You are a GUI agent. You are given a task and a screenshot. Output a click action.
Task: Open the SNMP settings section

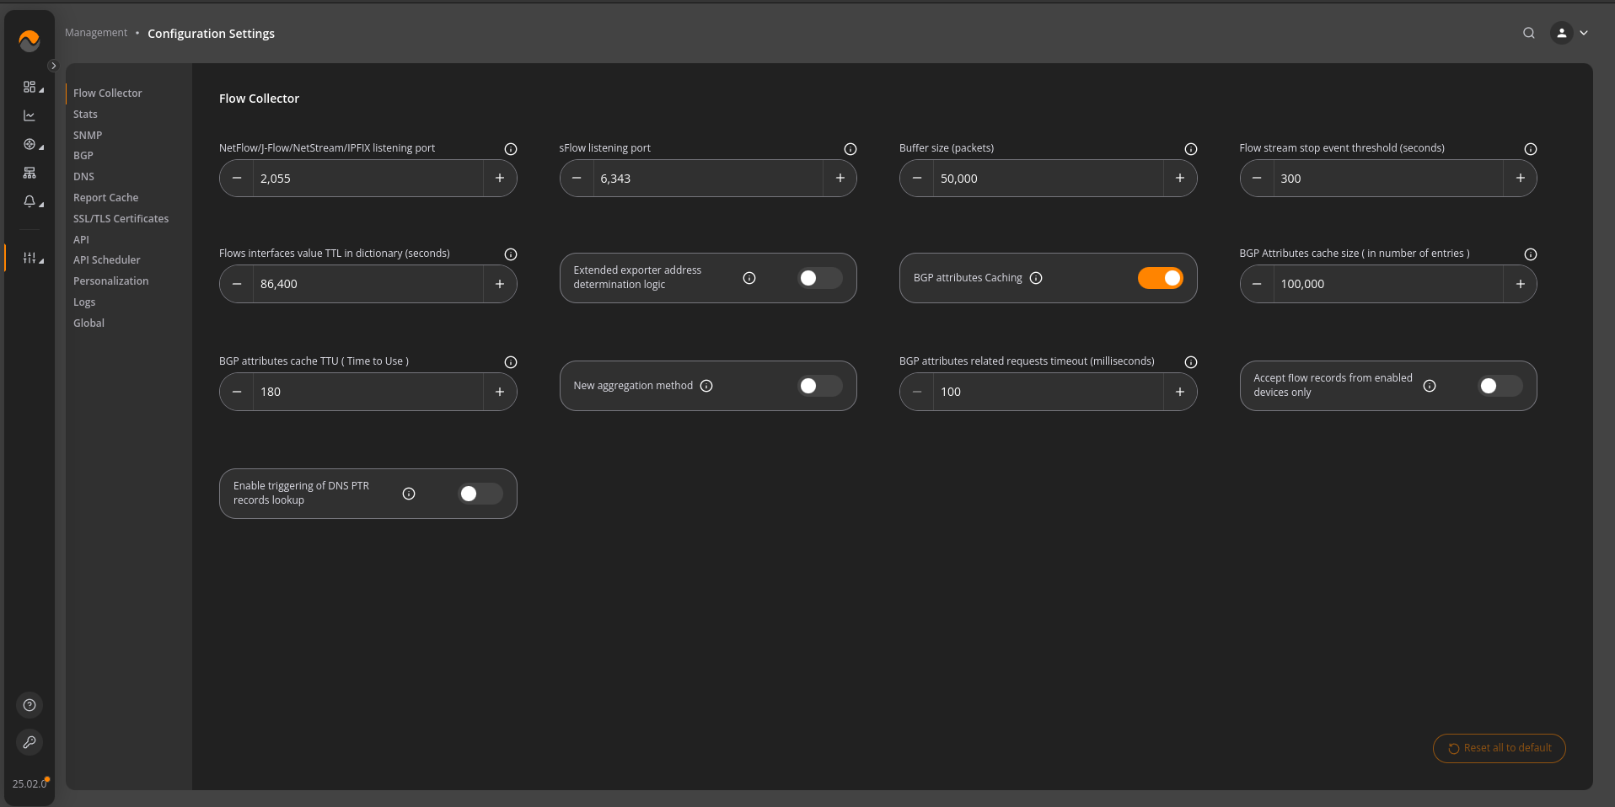click(88, 135)
